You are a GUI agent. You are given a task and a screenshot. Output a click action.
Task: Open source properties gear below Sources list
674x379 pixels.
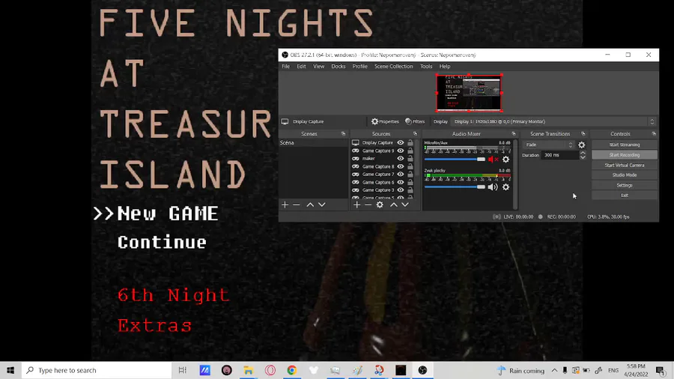point(380,205)
